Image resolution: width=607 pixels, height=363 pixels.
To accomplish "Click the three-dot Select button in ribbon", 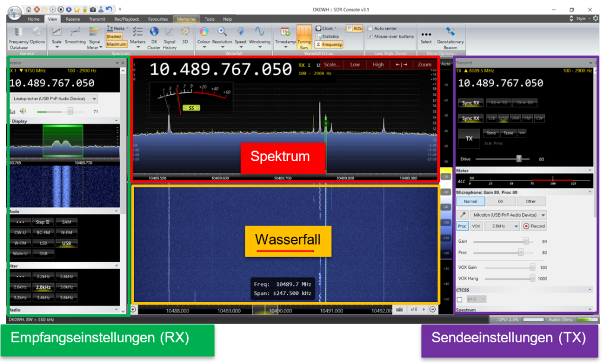I will 426,37.
